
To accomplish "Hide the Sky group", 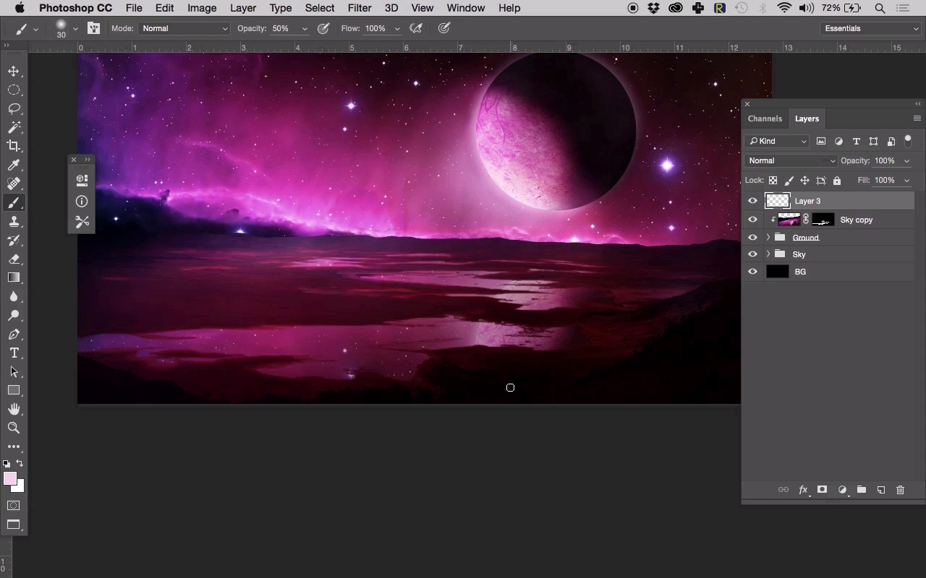I will [753, 254].
